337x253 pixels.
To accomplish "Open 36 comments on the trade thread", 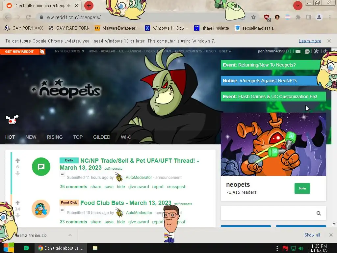I will [x=73, y=186].
